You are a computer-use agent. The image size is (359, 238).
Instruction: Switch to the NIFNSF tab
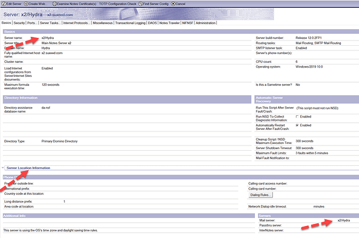(x=187, y=23)
